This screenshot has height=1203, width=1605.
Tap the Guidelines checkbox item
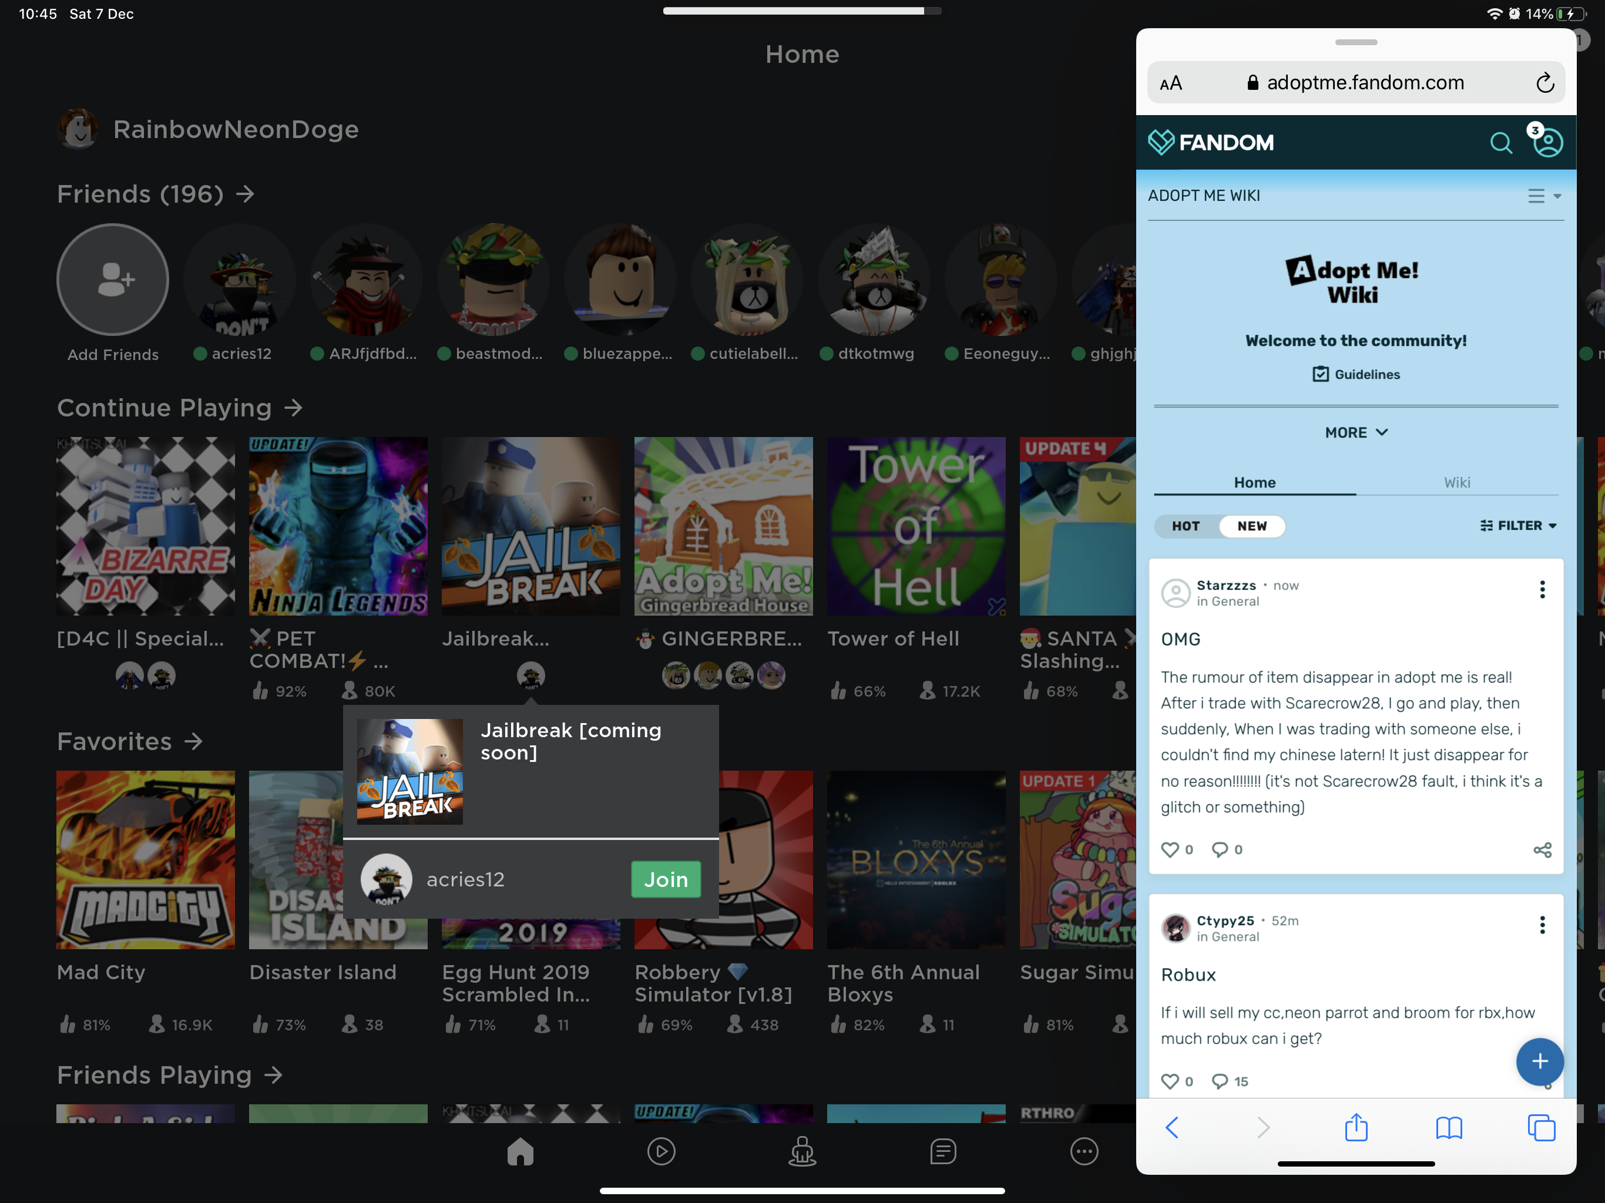coord(1356,374)
